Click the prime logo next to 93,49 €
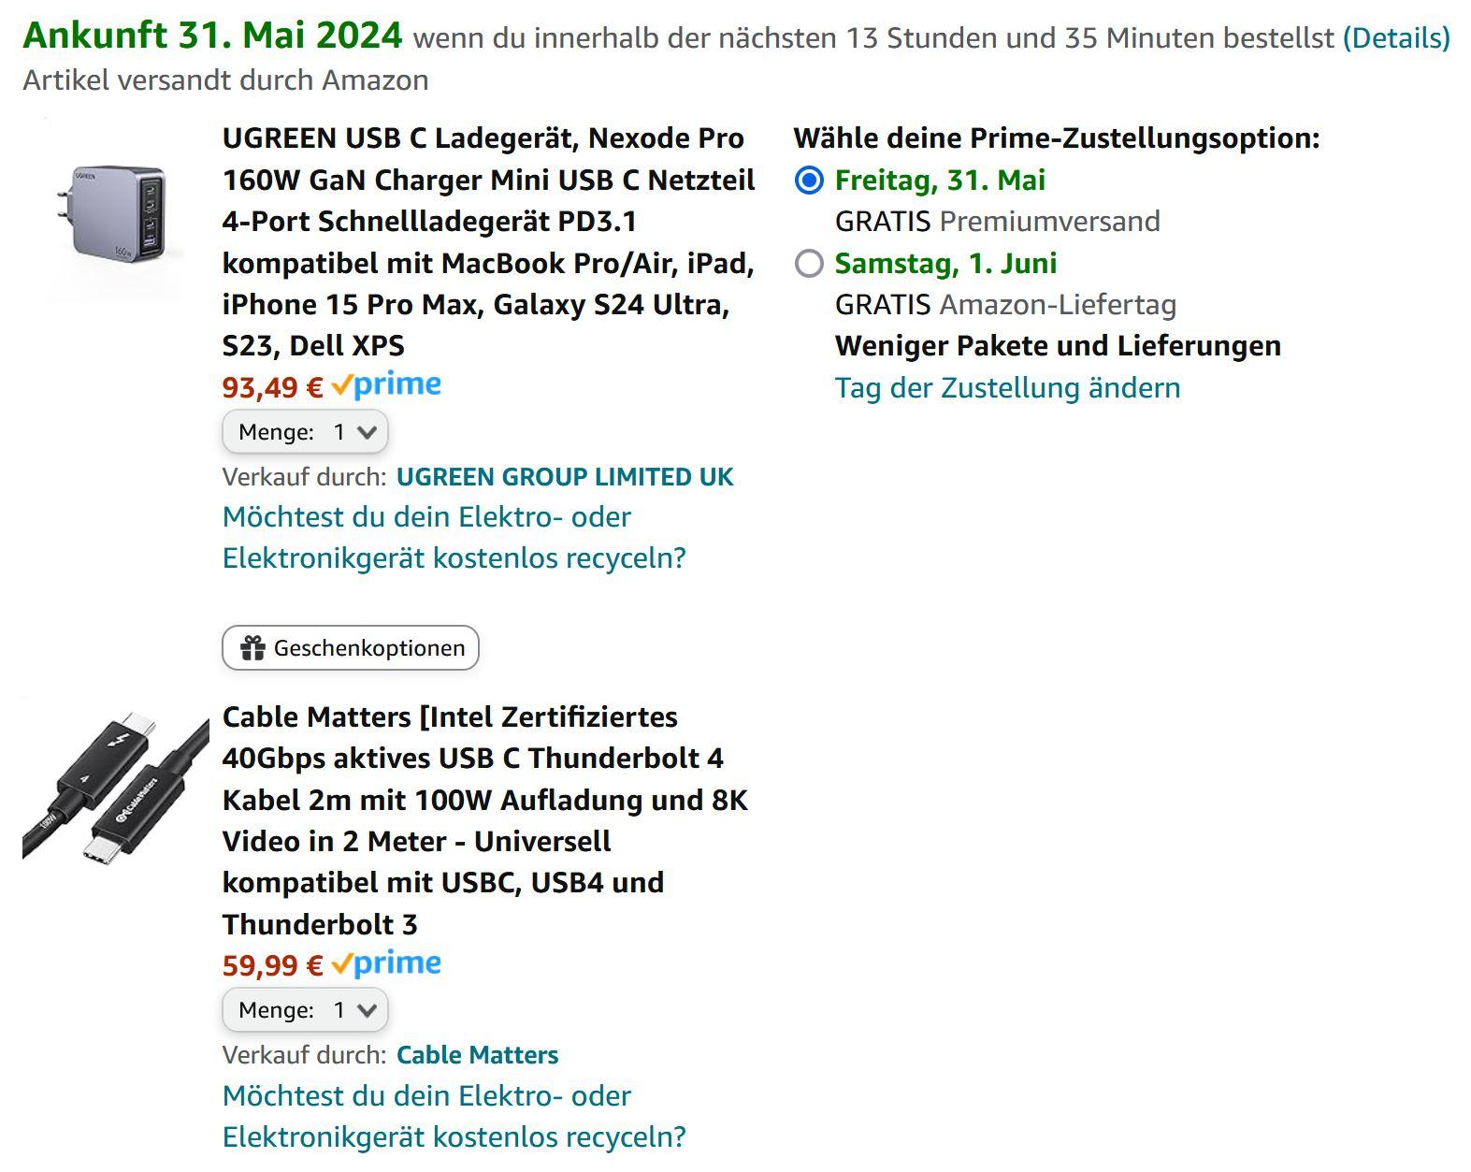1471x1172 pixels. click(x=386, y=385)
